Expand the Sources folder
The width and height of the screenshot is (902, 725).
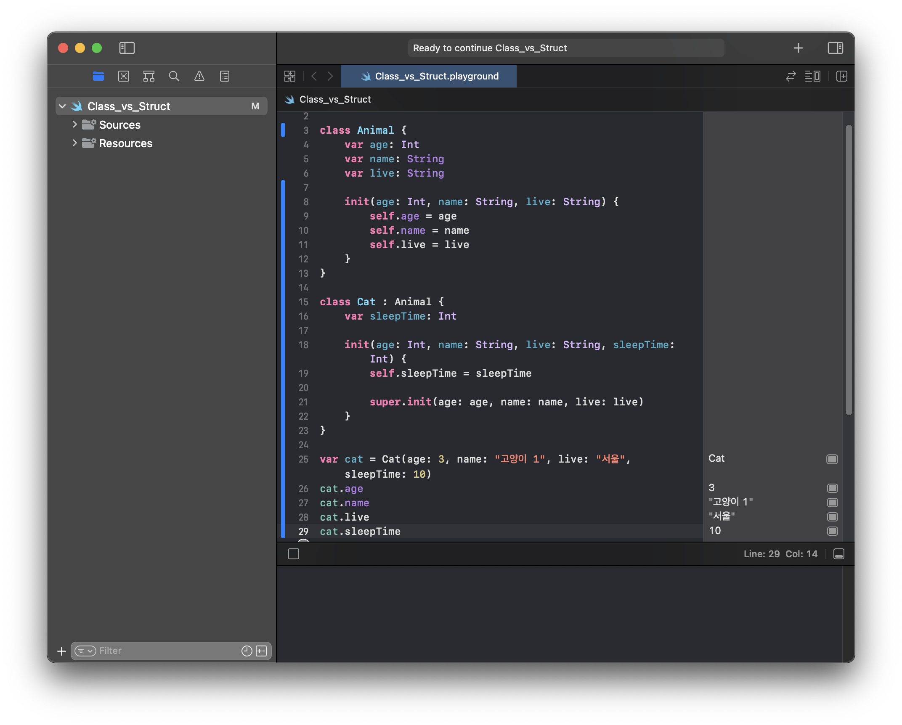pos(74,124)
